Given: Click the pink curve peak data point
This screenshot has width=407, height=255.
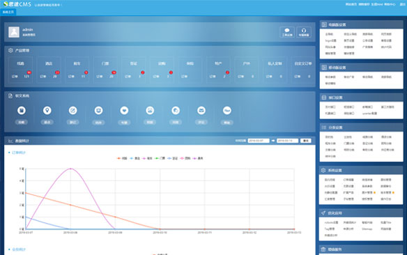Looking at the screenshot, I should tap(70, 169).
